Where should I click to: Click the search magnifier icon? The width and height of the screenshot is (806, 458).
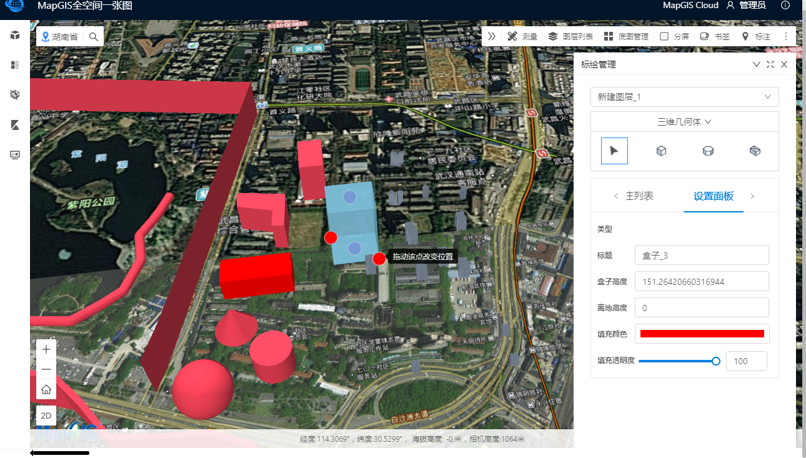click(x=94, y=37)
